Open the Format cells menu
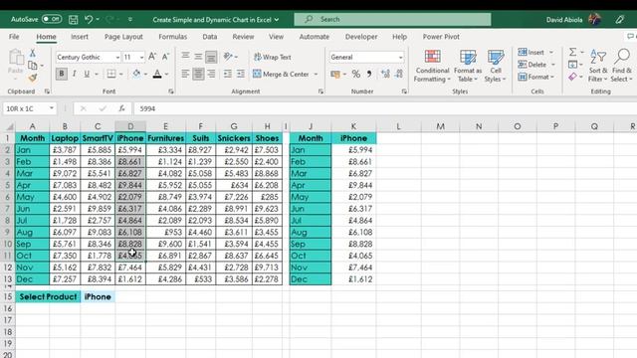The width and height of the screenshot is (637, 358). 535,77
